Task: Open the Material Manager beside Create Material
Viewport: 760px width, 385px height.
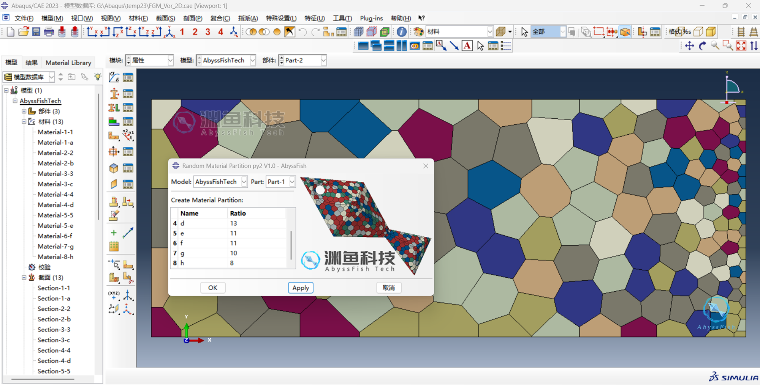Action: [128, 77]
